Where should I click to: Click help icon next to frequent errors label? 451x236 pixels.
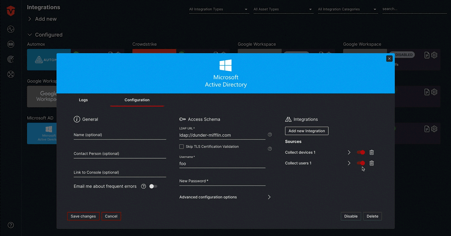coord(143,186)
